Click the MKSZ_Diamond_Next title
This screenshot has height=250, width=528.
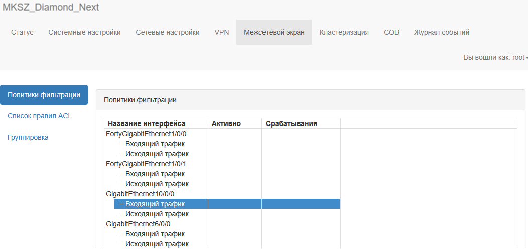(x=51, y=8)
